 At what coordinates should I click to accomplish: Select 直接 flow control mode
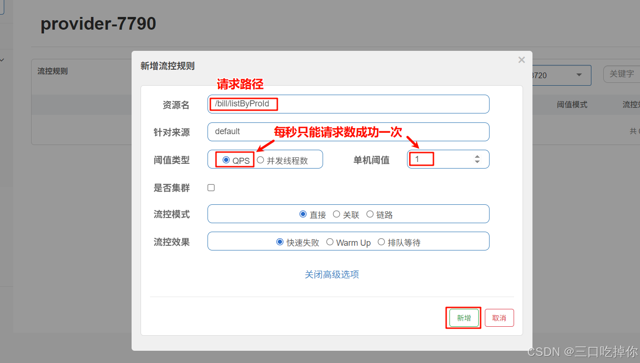tap(303, 214)
